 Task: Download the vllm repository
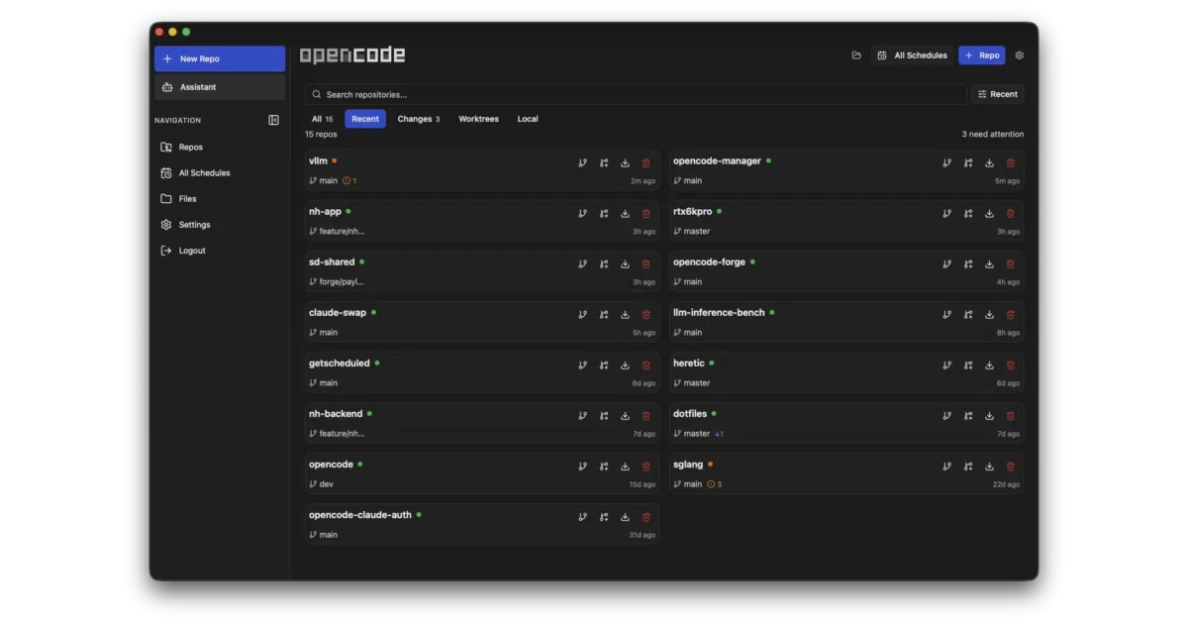tap(625, 163)
